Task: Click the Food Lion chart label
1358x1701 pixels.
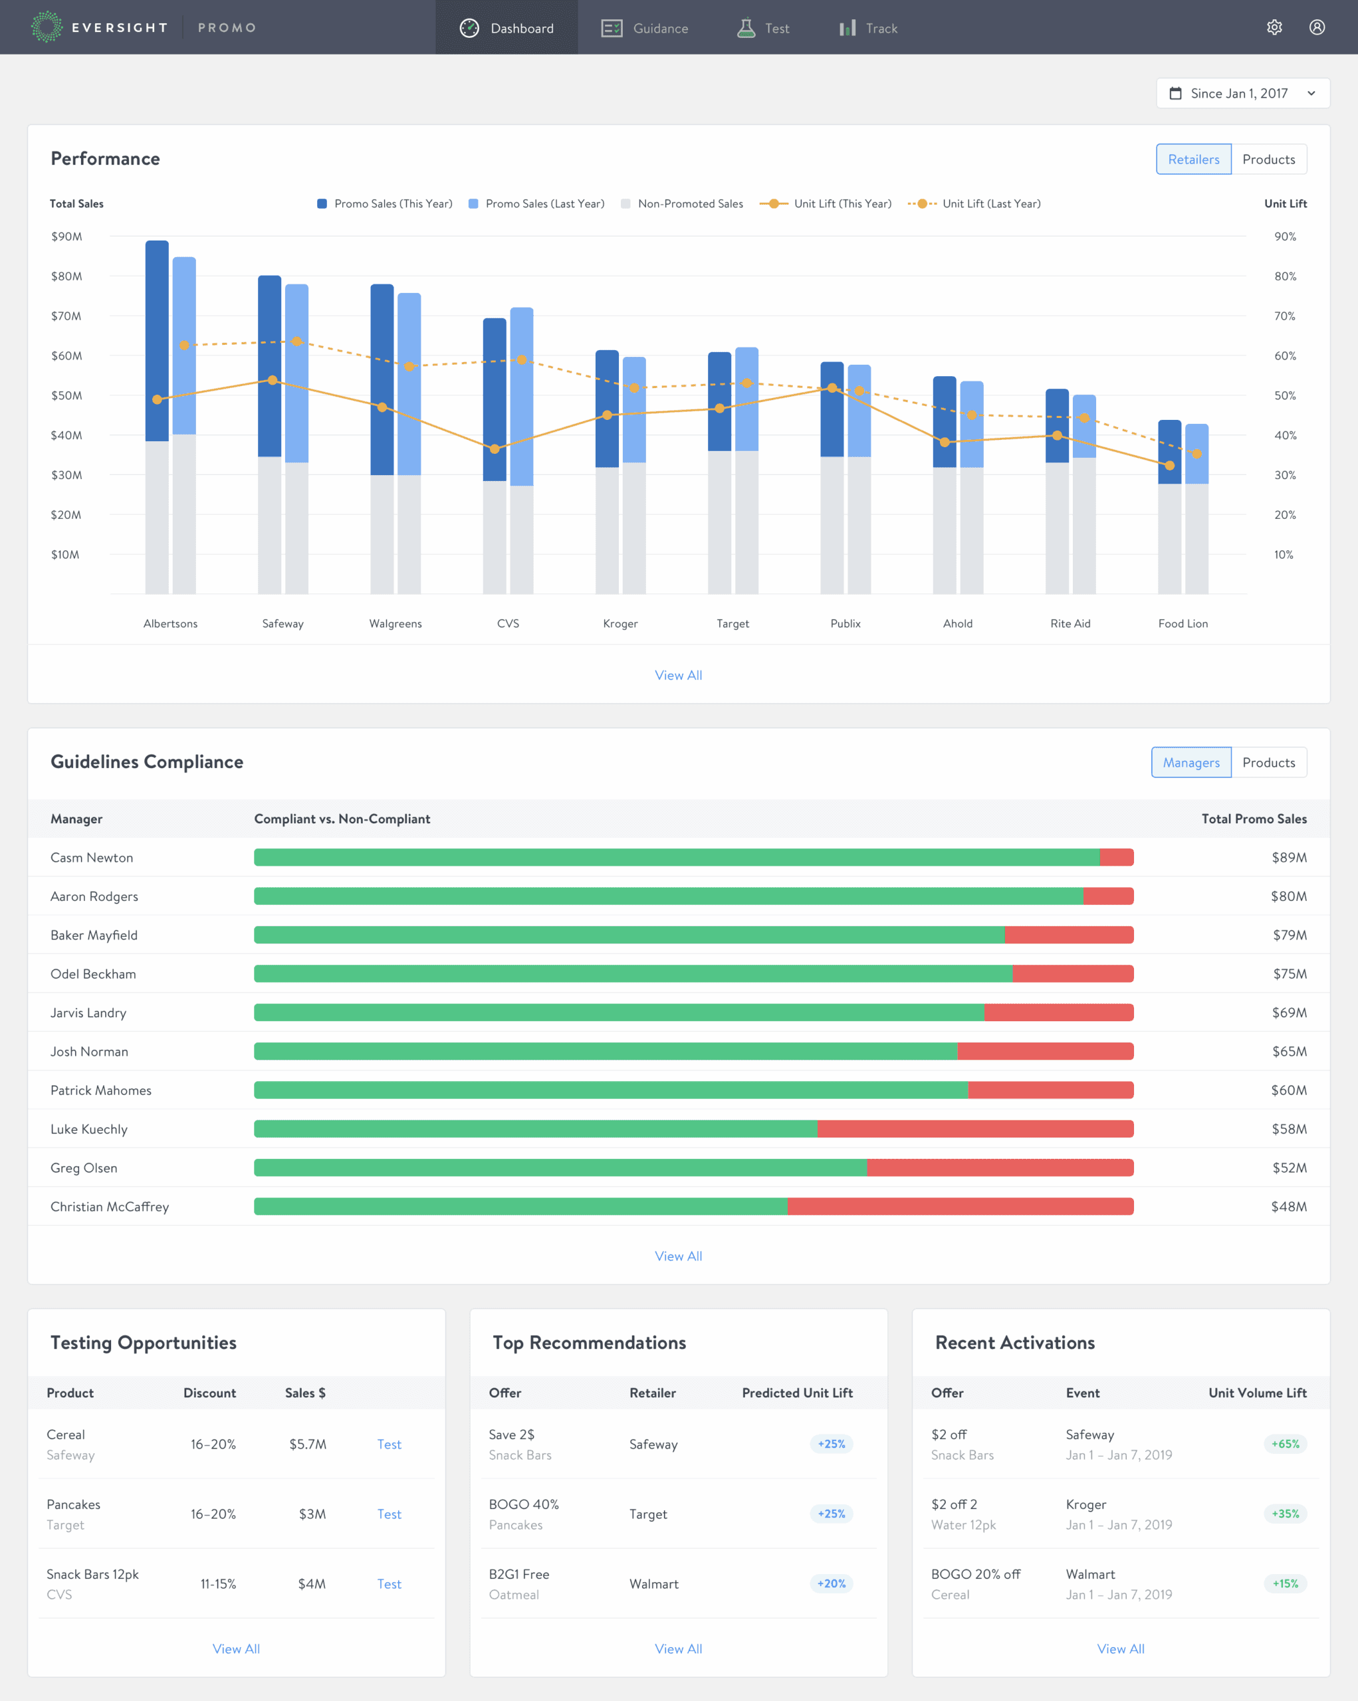Action: tap(1183, 623)
